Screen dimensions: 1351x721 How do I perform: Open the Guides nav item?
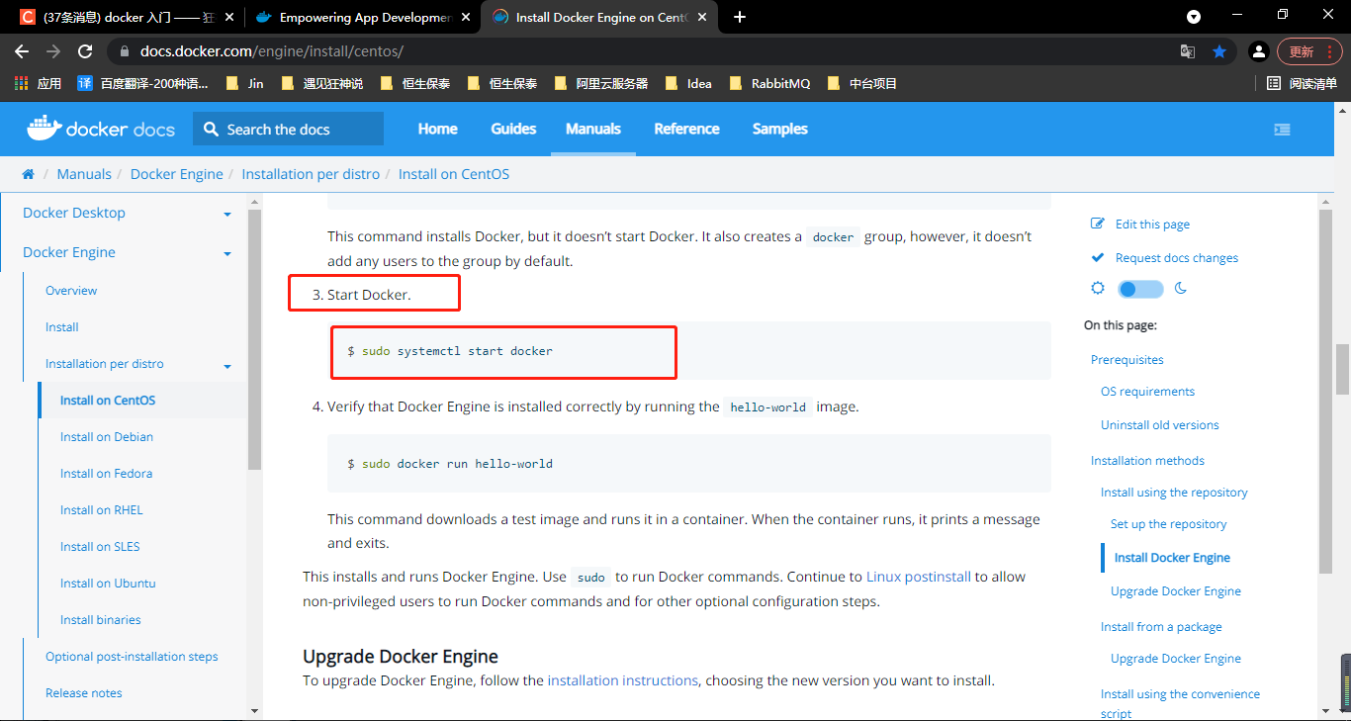(x=513, y=129)
